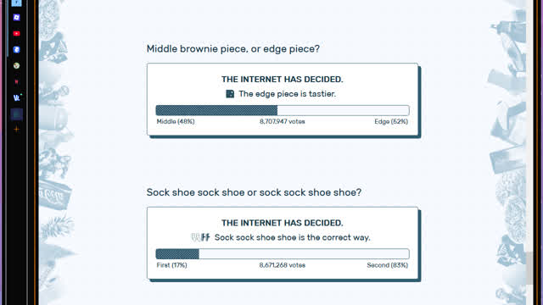Select the topmost light-blue sidebar tab

[x=16, y=3]
